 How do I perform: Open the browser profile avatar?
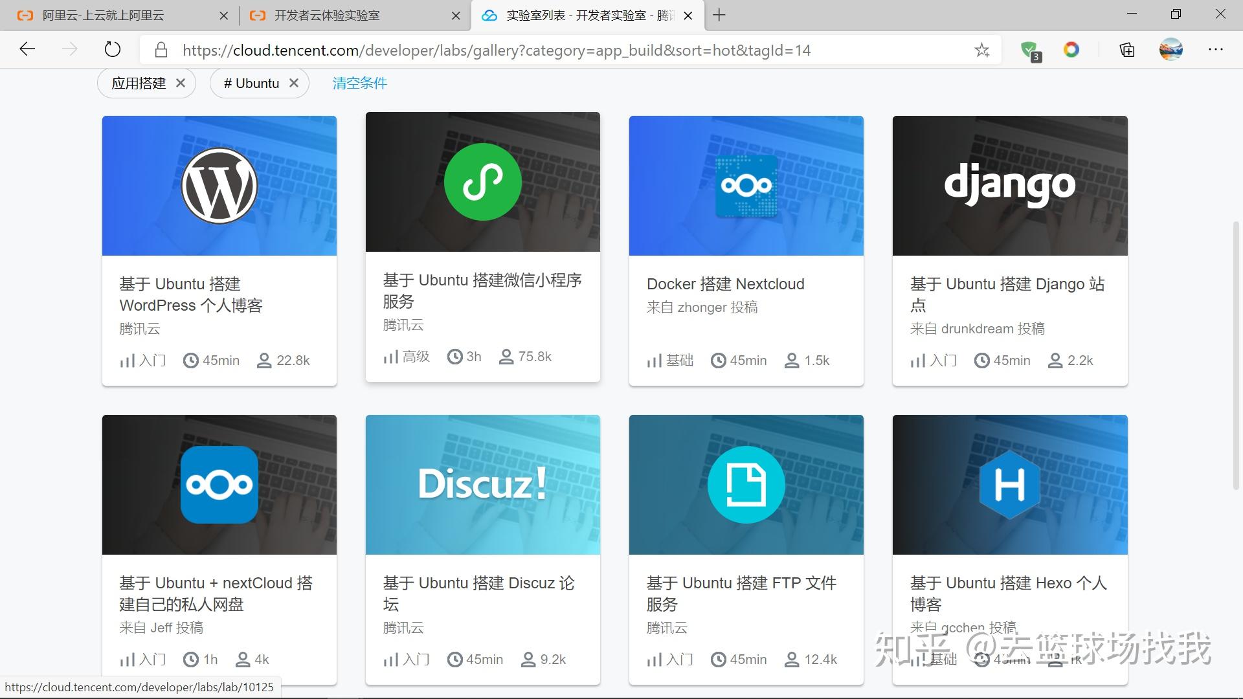[x=1171, y=50]
